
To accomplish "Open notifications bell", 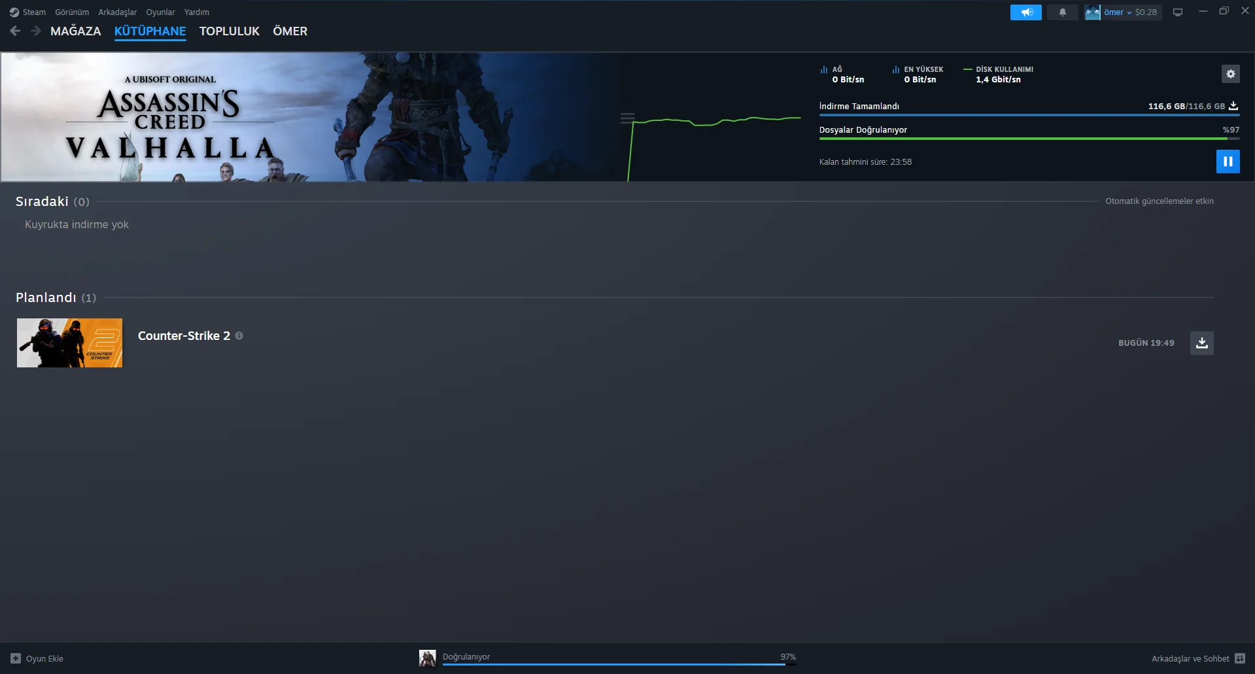I will tap(1062, 12).
